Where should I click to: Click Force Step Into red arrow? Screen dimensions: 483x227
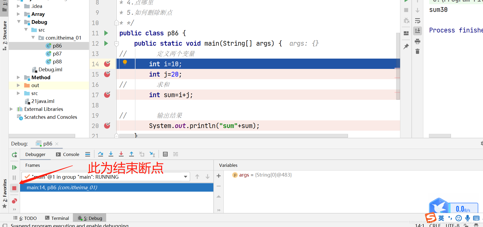[x=121, y=154]
